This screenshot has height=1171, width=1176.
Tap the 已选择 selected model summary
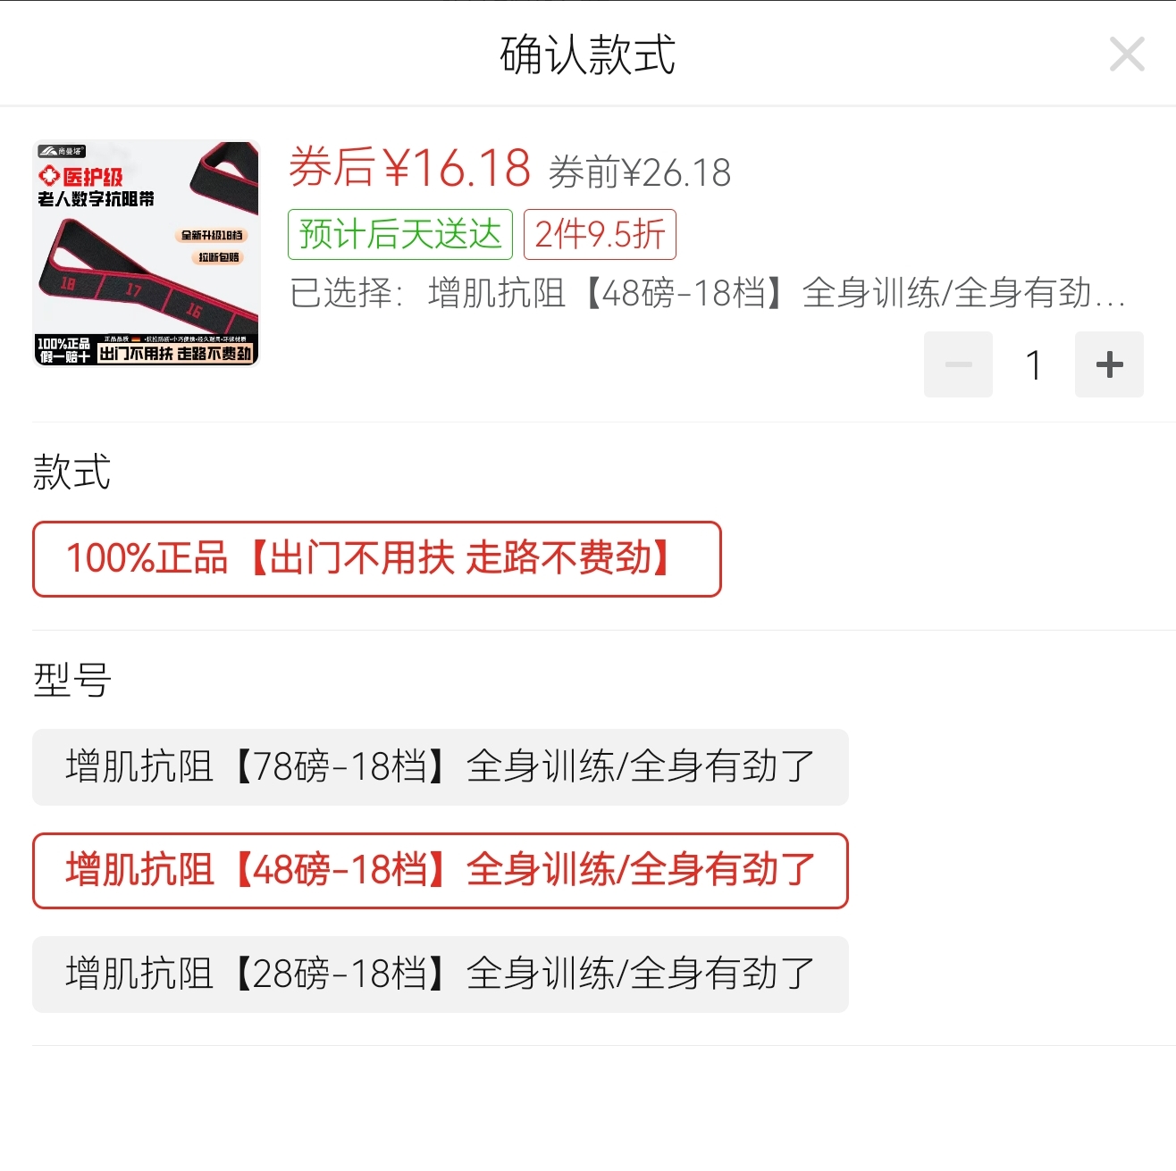tap(707, 293)
